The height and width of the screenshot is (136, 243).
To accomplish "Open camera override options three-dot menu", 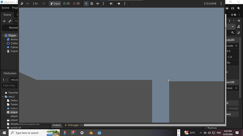I will click(x=125, y=4).
